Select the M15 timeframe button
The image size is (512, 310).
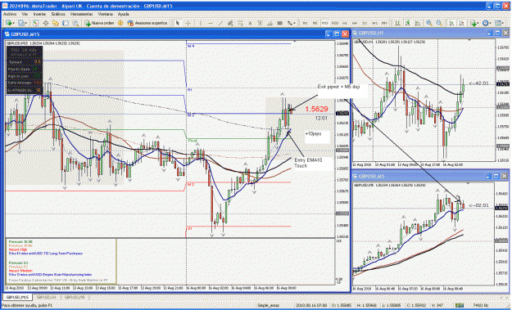tap(325, 23)
